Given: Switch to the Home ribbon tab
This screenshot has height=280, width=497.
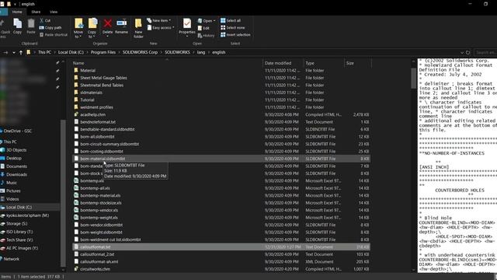Looking at the screenshot, I should (17, 12).
